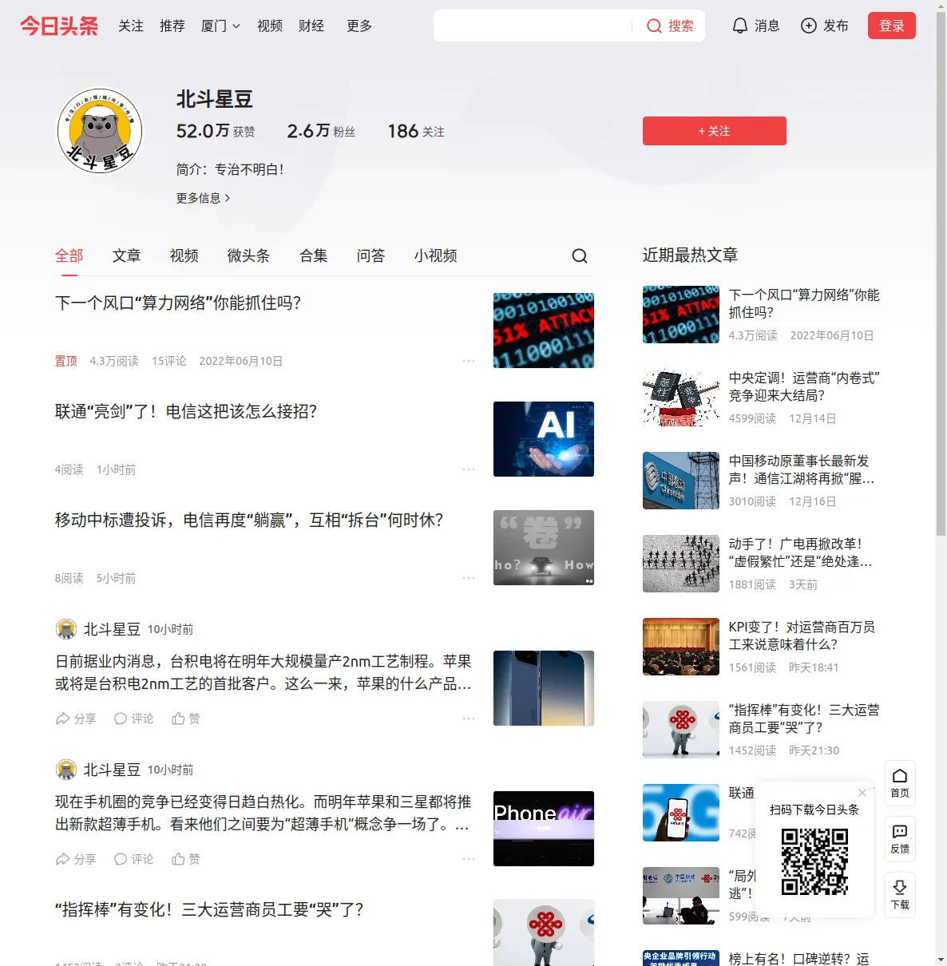947x966 pixels.
Task: Search within this author's posts
Action: click(x=580, y=255)
